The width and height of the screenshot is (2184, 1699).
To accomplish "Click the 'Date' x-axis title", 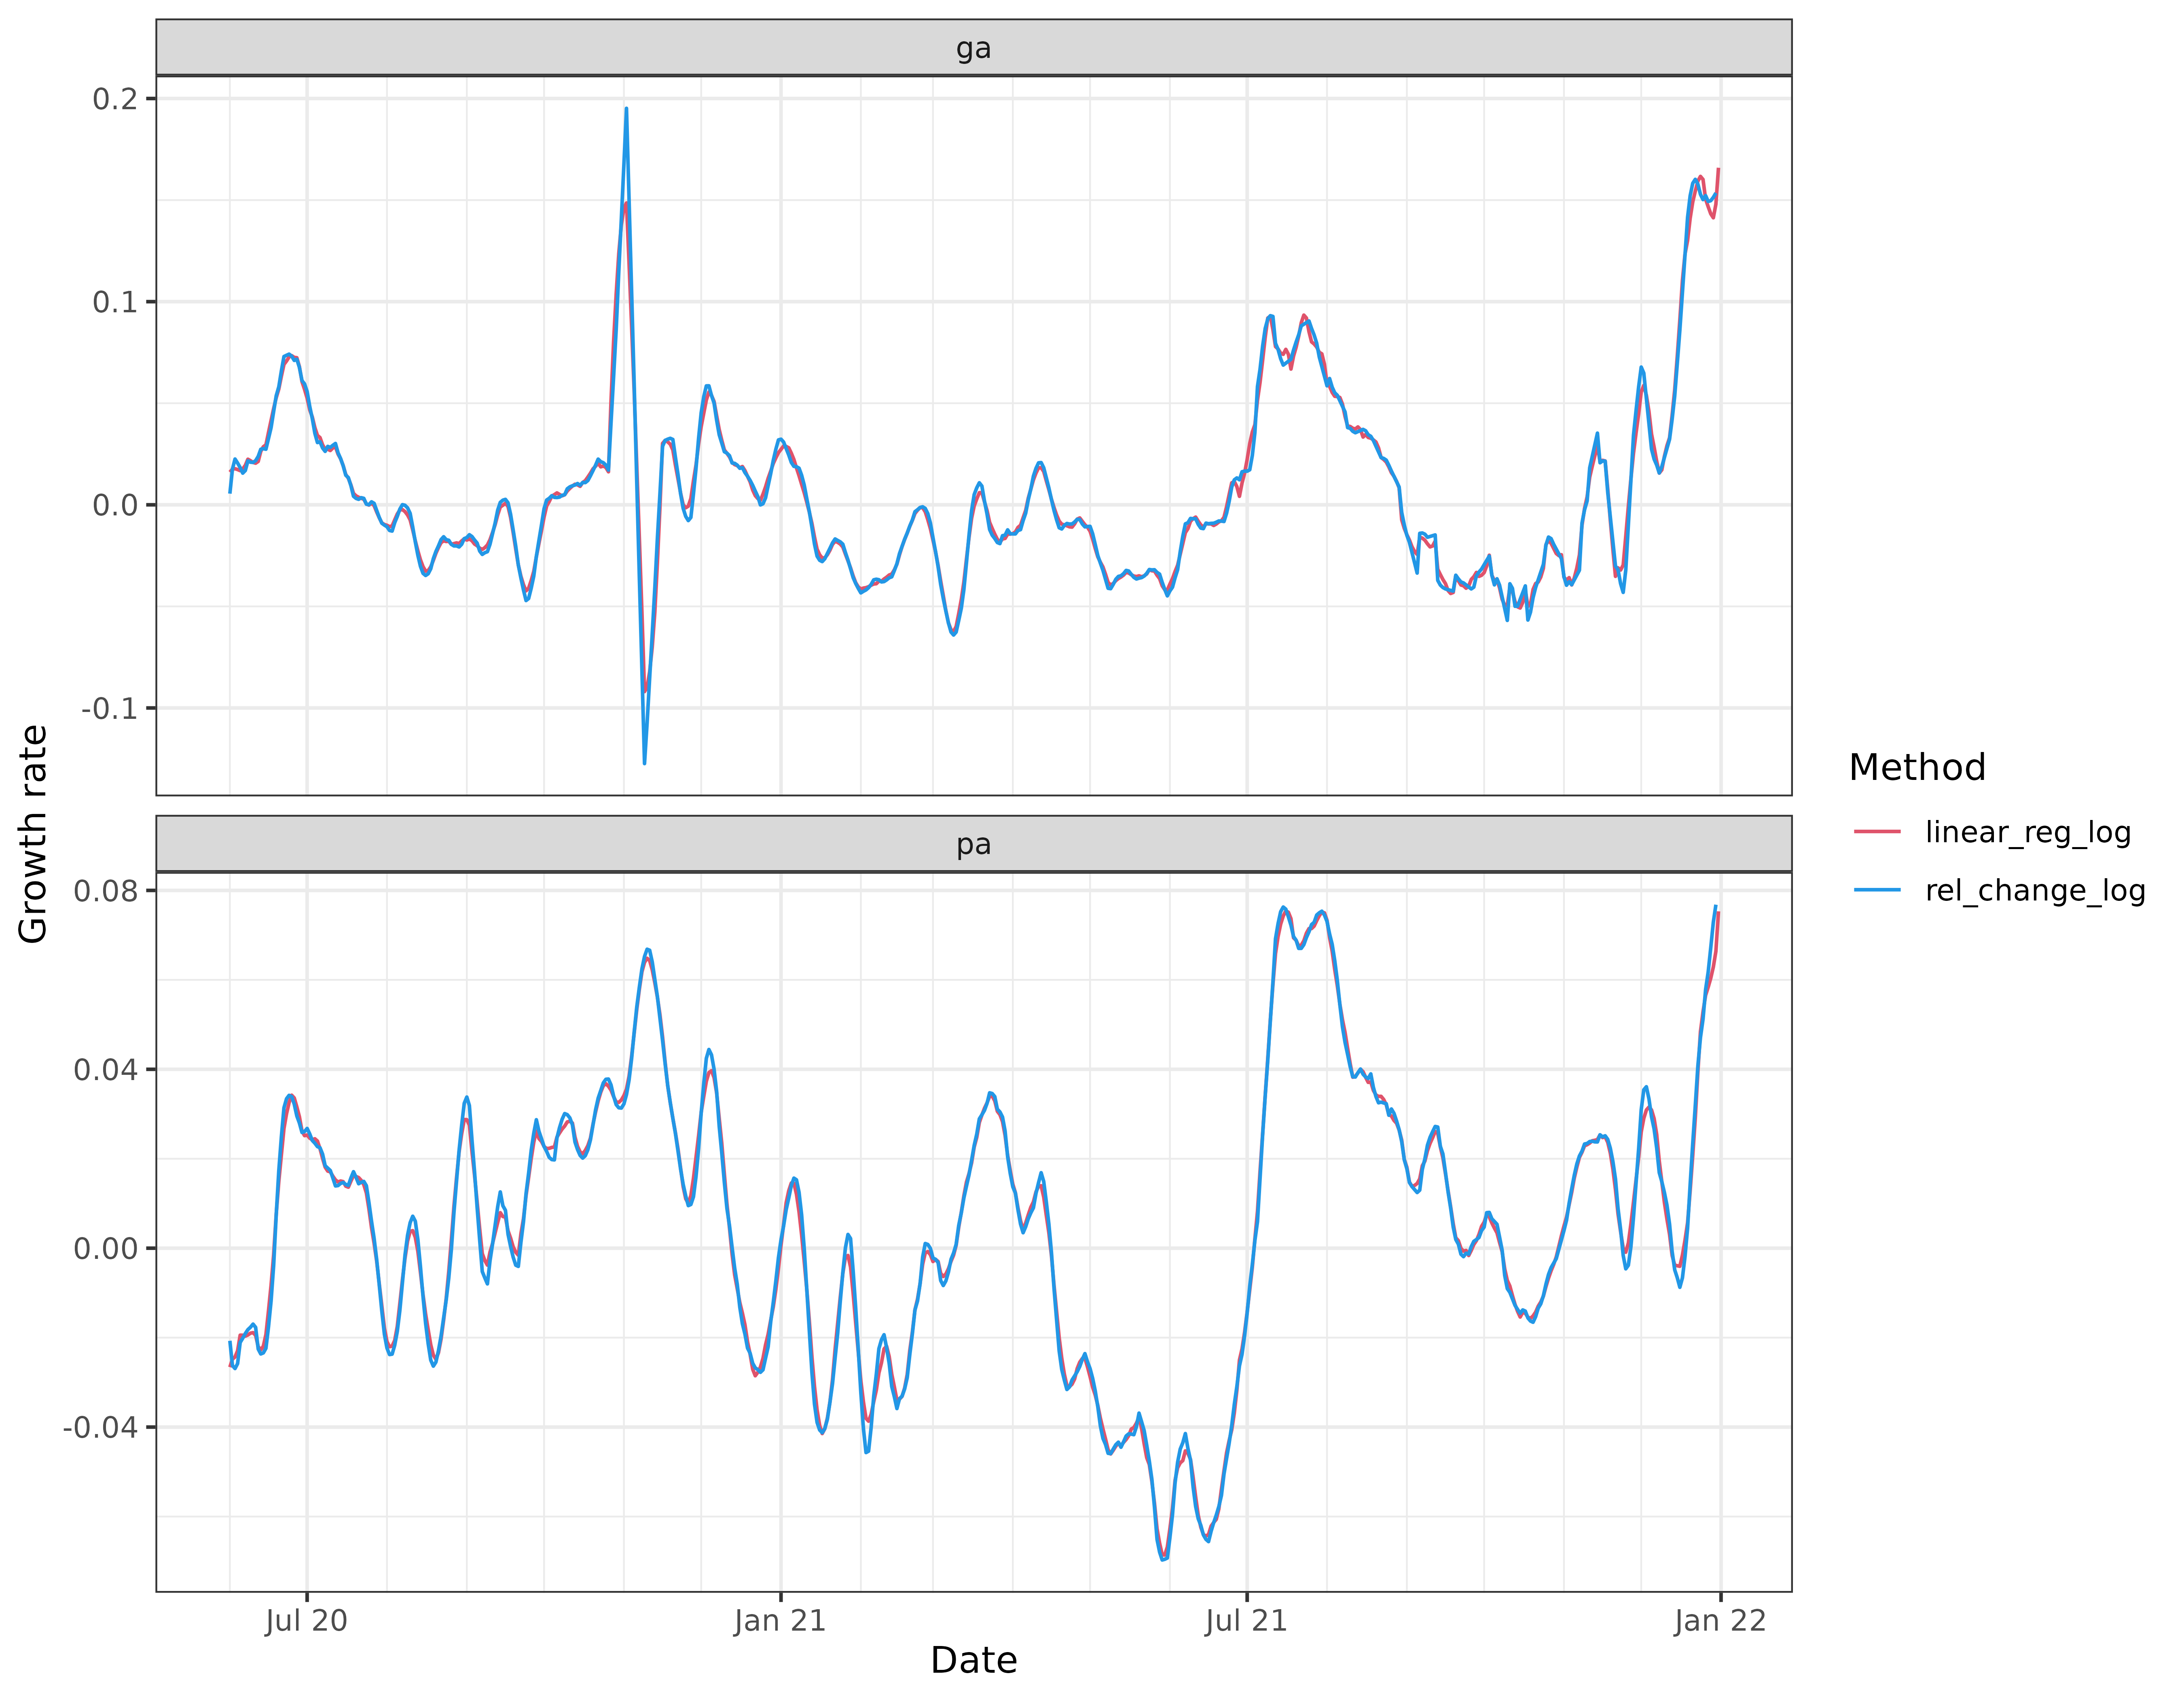I will pyautogui.click(x=973, y=1661).
